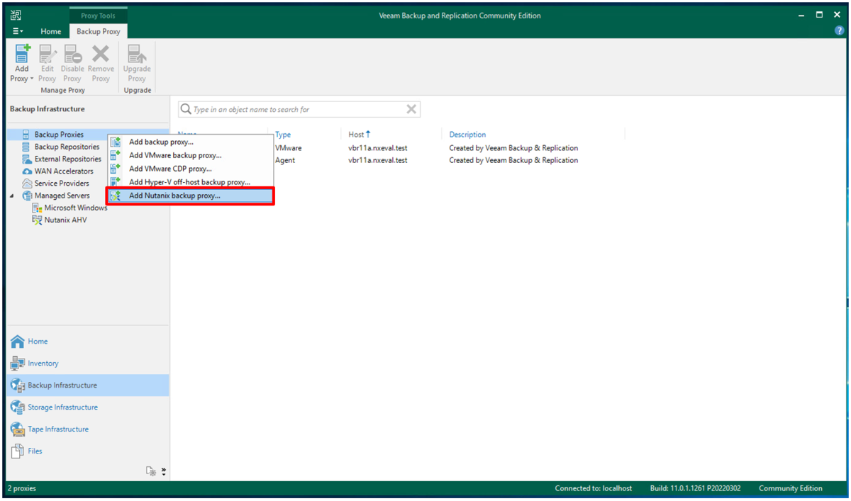The image size is (851, 501).
Task: Select Backup Proxies tree node
Action: [59, 135]
